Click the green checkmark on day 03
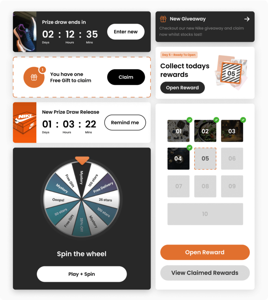The height and width of the screenshot is (300, 268). pyautogui.click(x=243, y=120)
